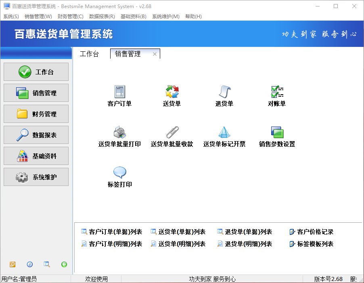Open the 财务管理(C) menu
The width and height of the screenshot is (364, 283).
tap(70, 17)
